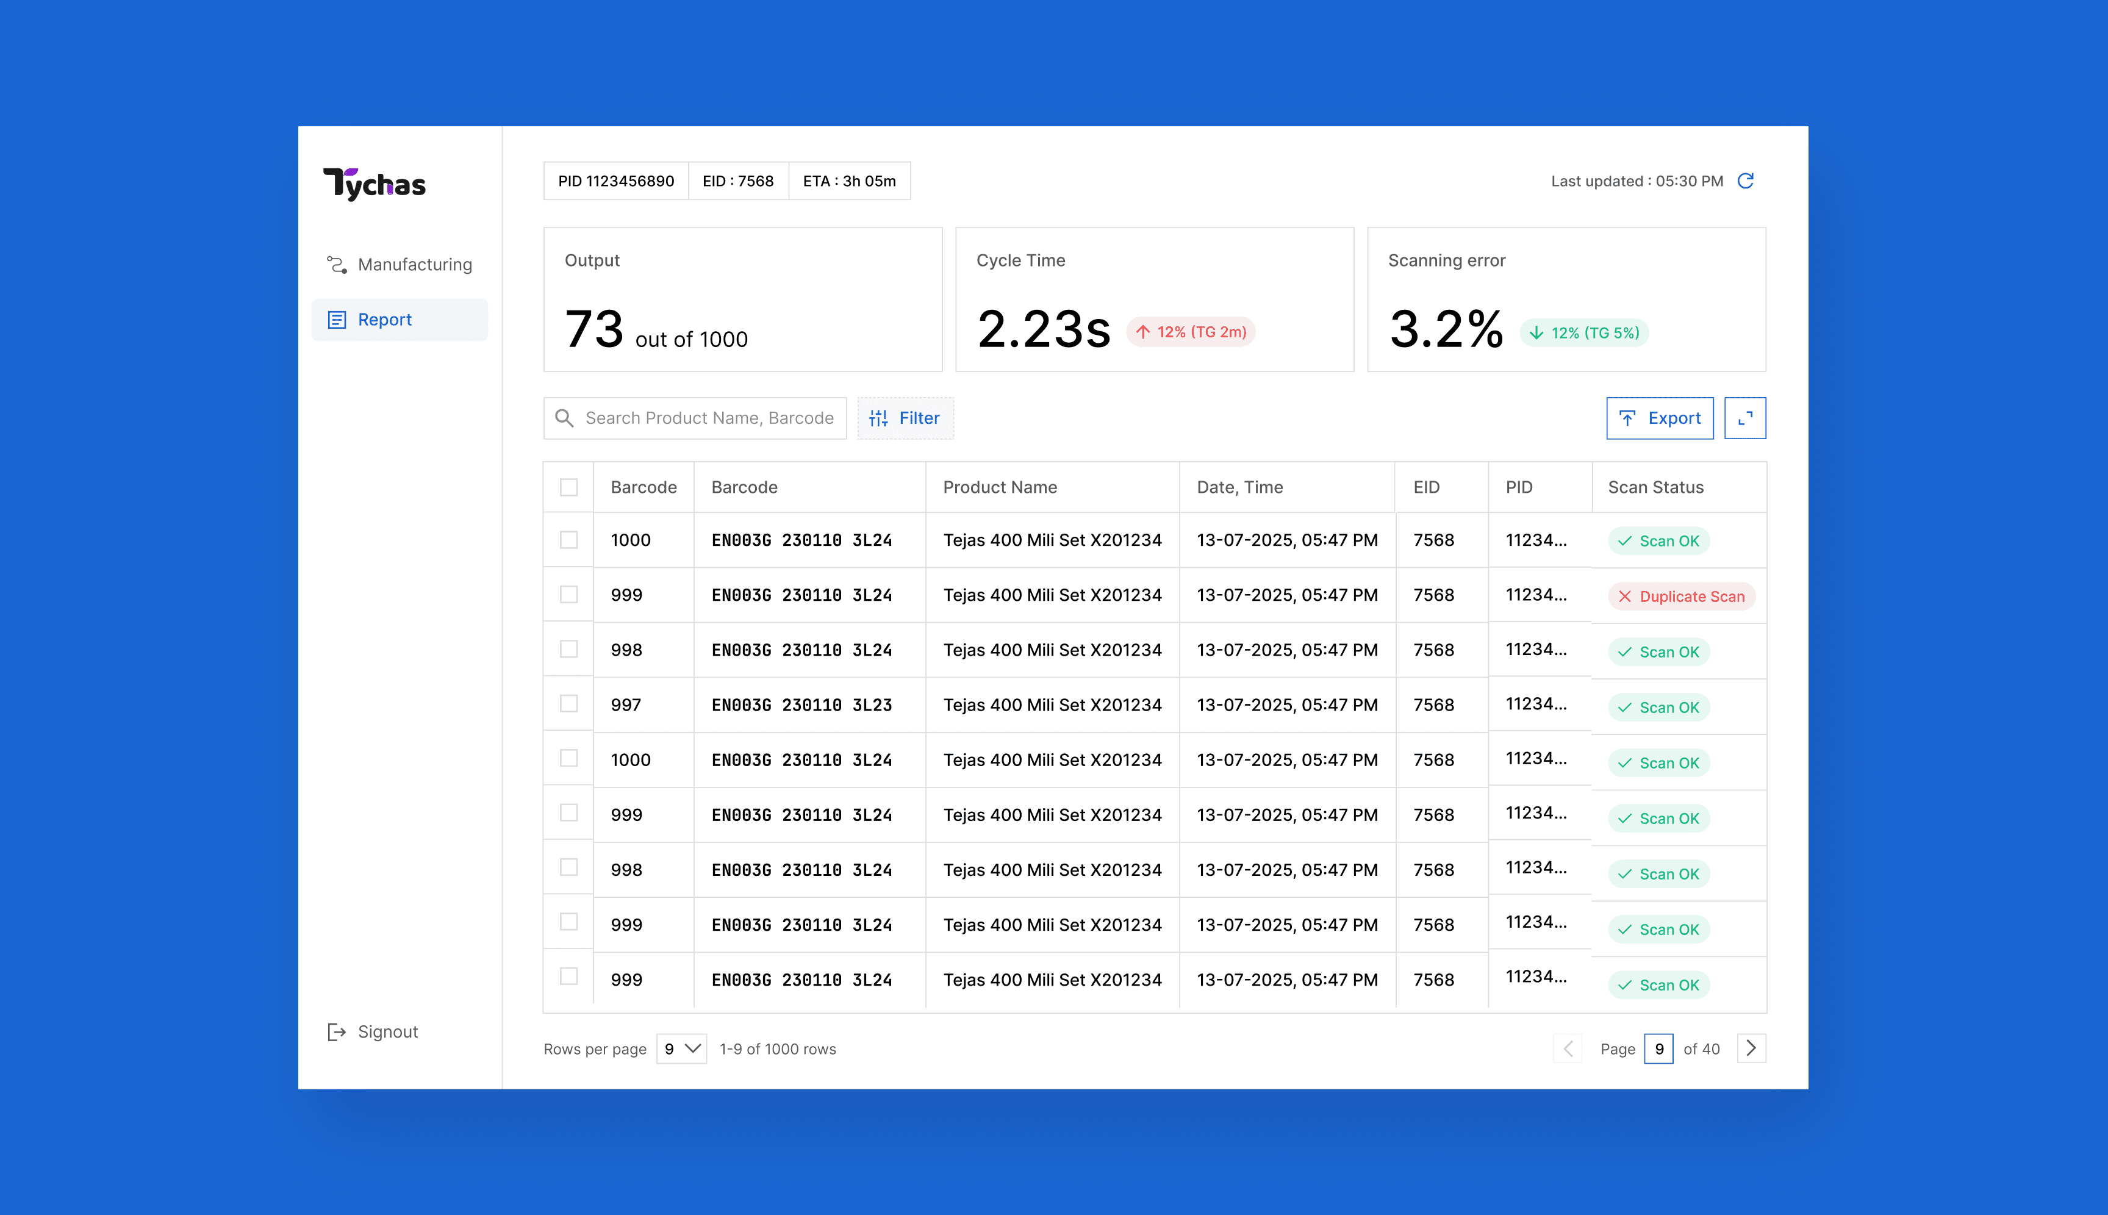
Task: Click the Tychas logo
Action: (373, 183)
